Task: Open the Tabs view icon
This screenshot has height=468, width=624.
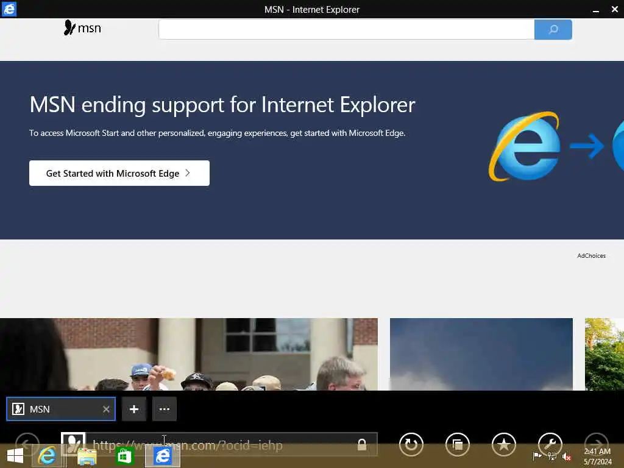Action: click(457, 444)
